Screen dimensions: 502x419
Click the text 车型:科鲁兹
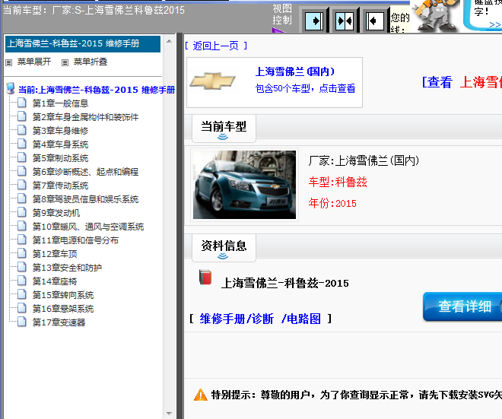(x=338, y=183)
